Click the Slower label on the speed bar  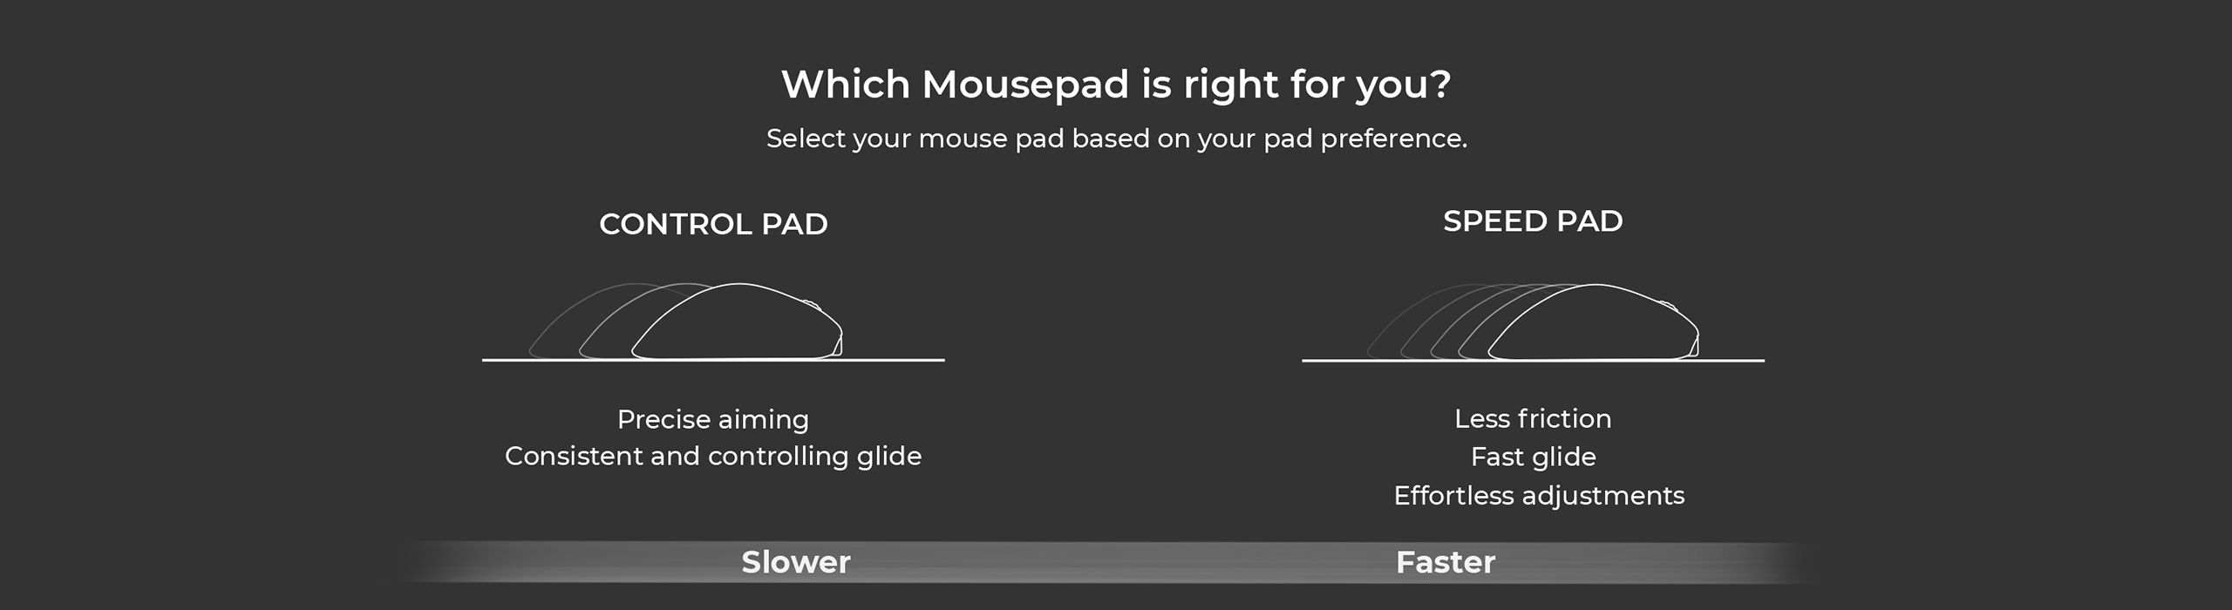coord(796,562)
